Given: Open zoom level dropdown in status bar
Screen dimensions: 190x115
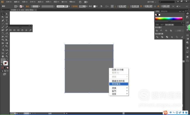Looking at the screenshot, I should coord(17,114).
